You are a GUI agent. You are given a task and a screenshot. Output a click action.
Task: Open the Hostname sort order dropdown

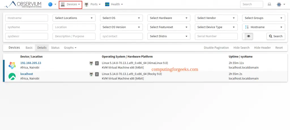click(x=264, y=27)
